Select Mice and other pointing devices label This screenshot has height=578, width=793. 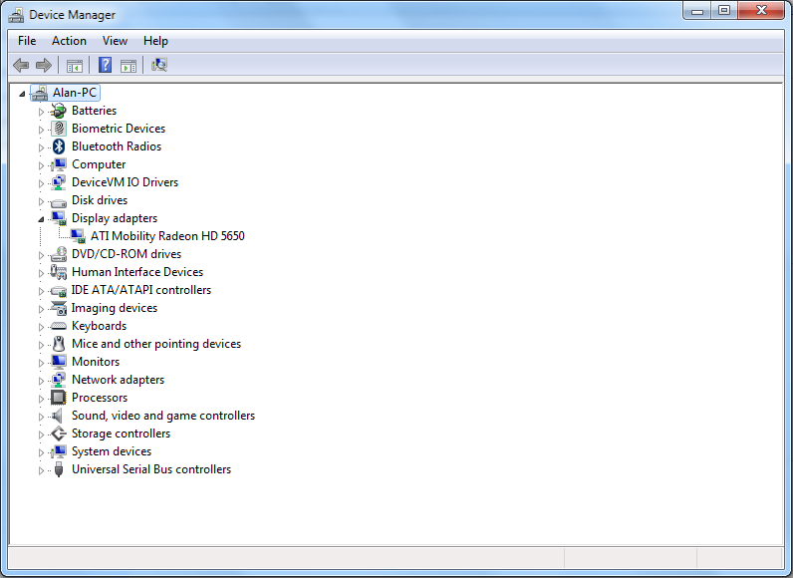tap(156, 344)
